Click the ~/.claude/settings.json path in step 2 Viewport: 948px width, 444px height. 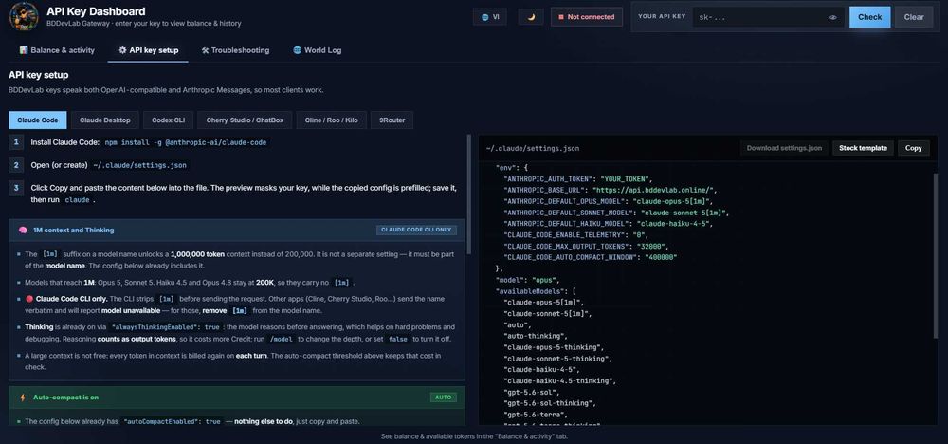(139, 165)
